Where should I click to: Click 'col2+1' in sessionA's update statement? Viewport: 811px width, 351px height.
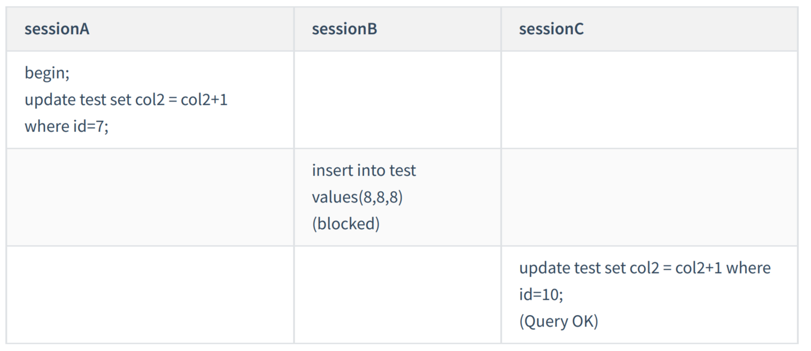[x=204, y=100]
